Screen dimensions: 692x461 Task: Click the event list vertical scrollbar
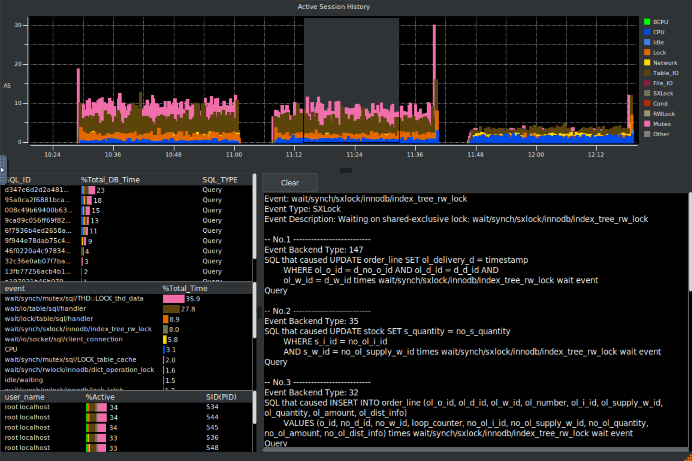pyautogui.click(x=255, y=311)
